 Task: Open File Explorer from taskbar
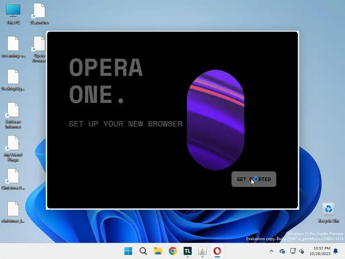158,251
